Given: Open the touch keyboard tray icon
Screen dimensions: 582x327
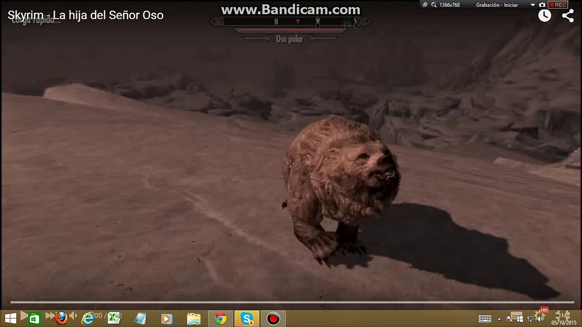Looking at the screenshot, I should click(485, 319).
